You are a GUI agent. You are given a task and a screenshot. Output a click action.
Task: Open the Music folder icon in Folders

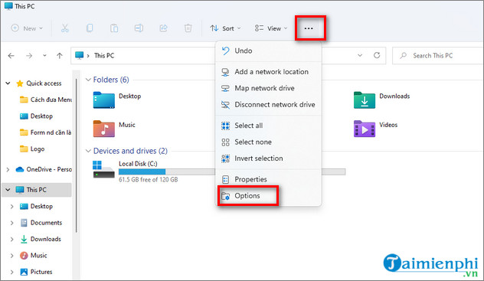tap(103, 129)
